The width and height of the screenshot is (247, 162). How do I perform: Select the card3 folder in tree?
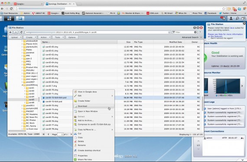click(x=32, y=94)
